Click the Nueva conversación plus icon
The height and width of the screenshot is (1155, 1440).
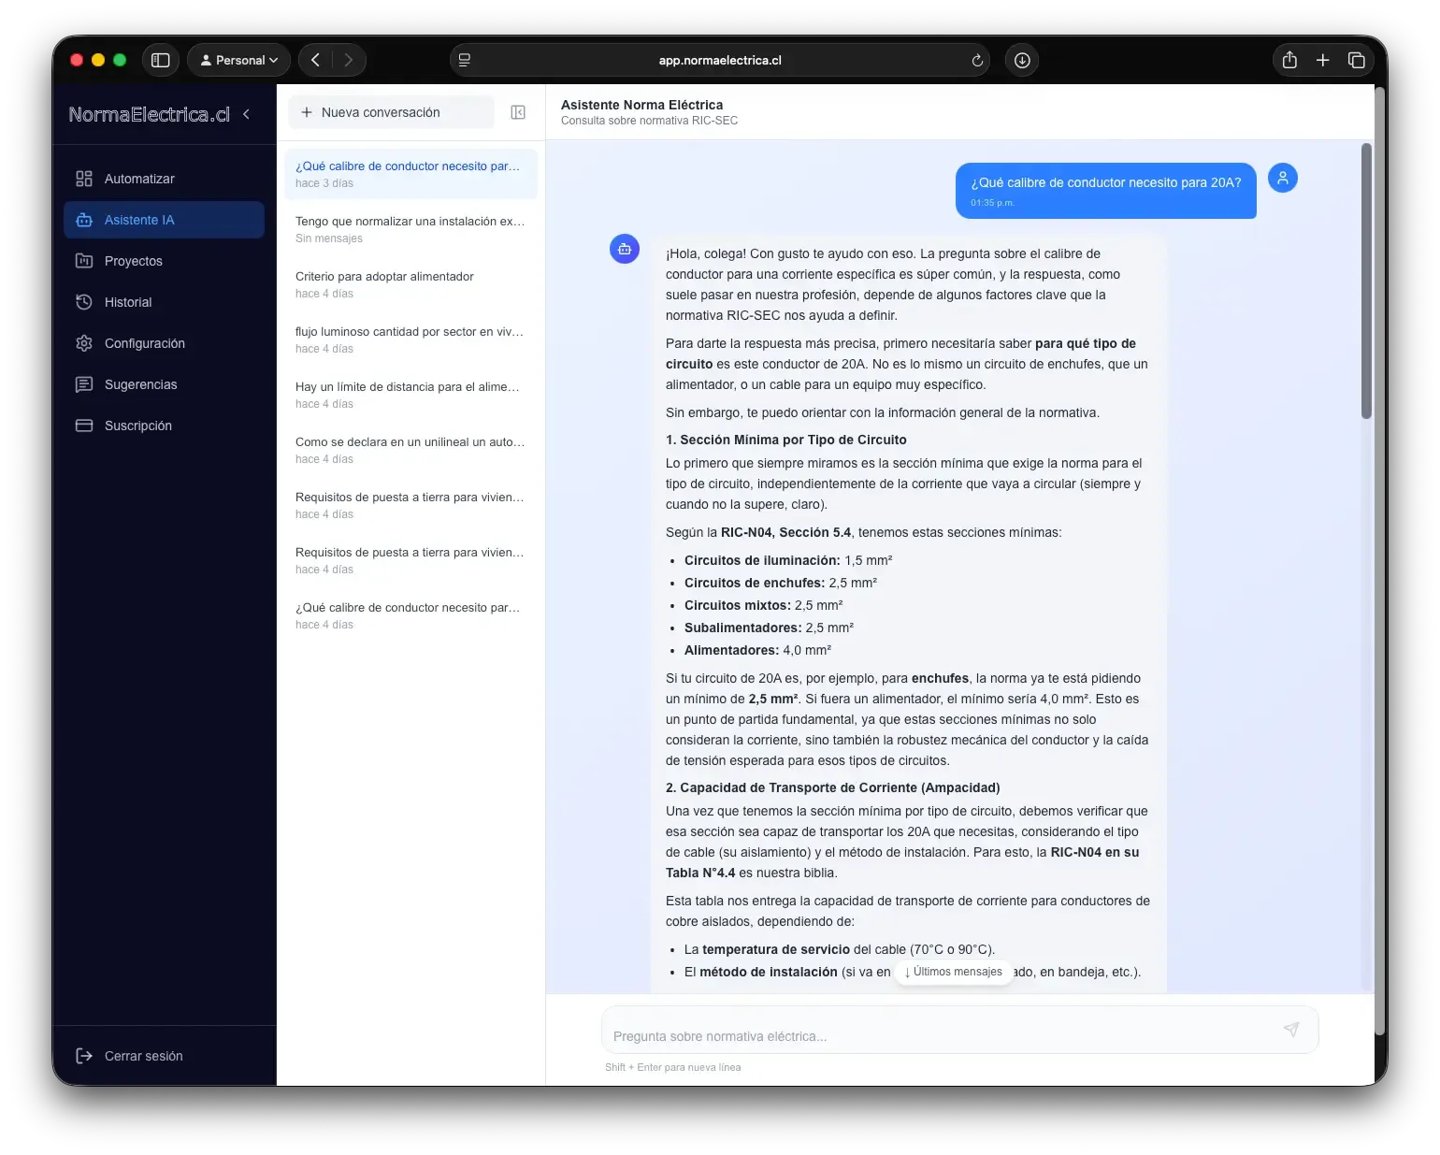click(x=307, y=112)
